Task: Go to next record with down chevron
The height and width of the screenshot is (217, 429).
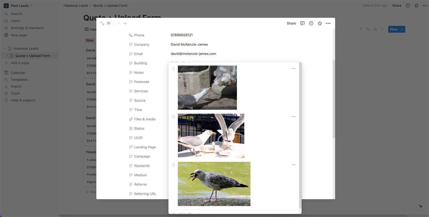Action: point(125,23)
